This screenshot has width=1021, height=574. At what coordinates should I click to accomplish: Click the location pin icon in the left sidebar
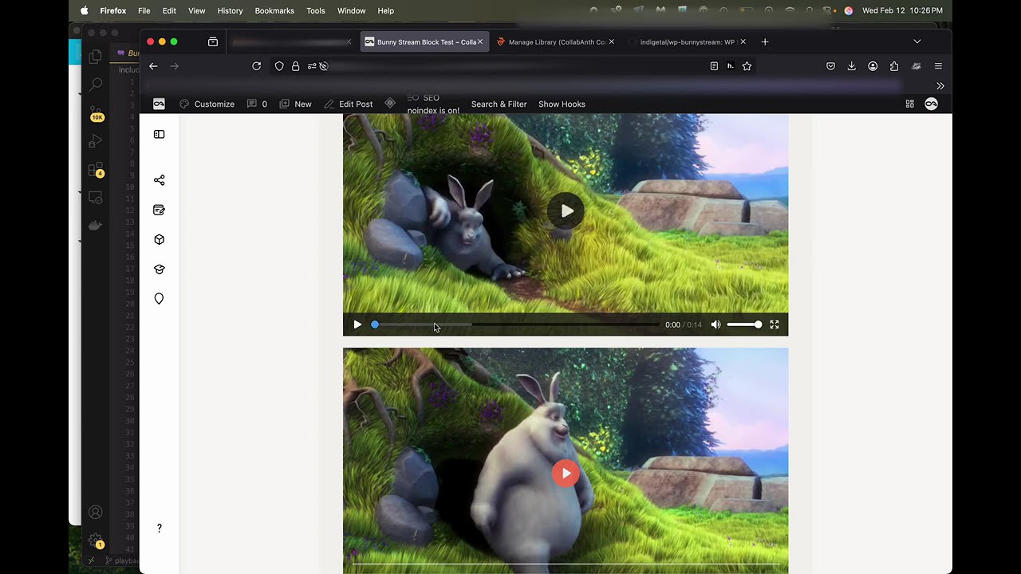pos(159,299)
